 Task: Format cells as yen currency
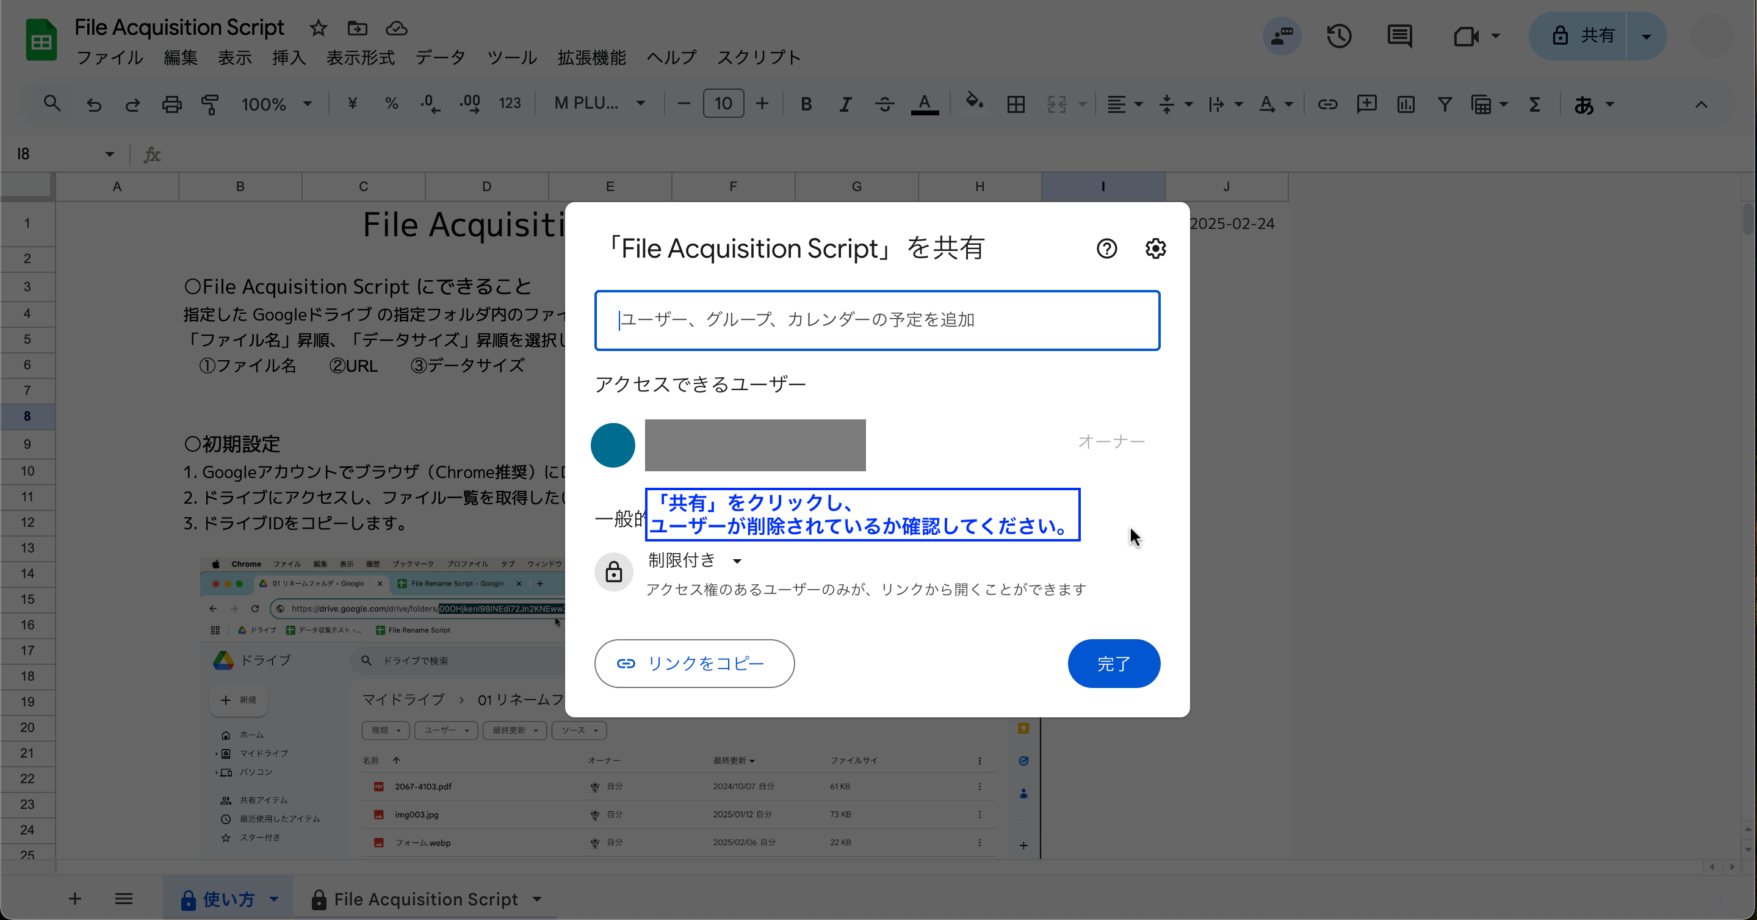click(352, 104)
